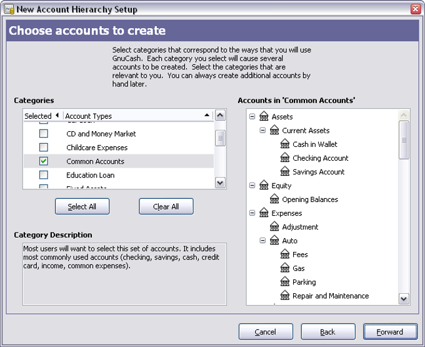Click the Parking account bank icon
The width and height of the screenshot is (425, 347).
pos(285,282)
